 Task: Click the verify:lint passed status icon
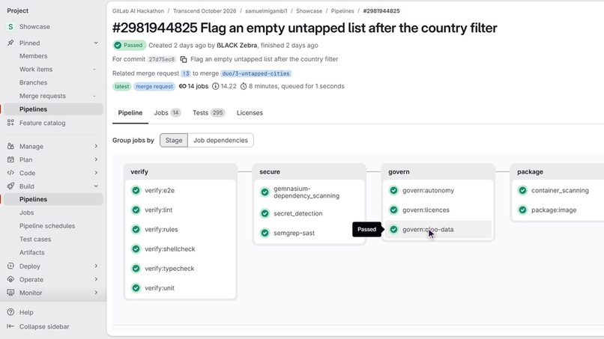coord(136,210)
